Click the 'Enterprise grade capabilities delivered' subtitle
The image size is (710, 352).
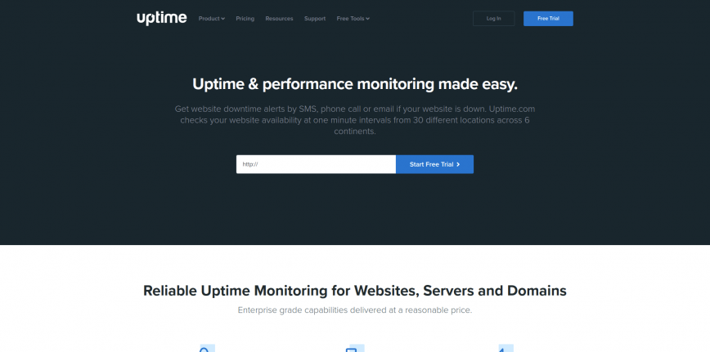coord(355,310)
